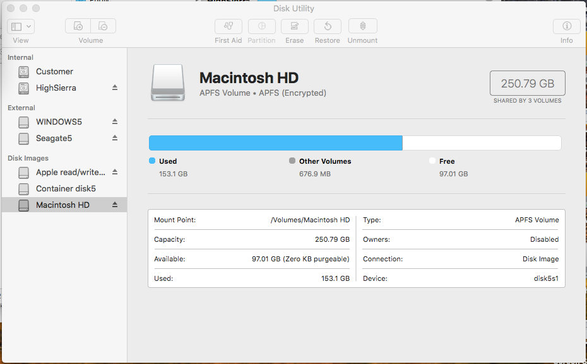Close the Disk Utility window
The width and height of the screenshot is (587, 364).
(x=11, y=8)
